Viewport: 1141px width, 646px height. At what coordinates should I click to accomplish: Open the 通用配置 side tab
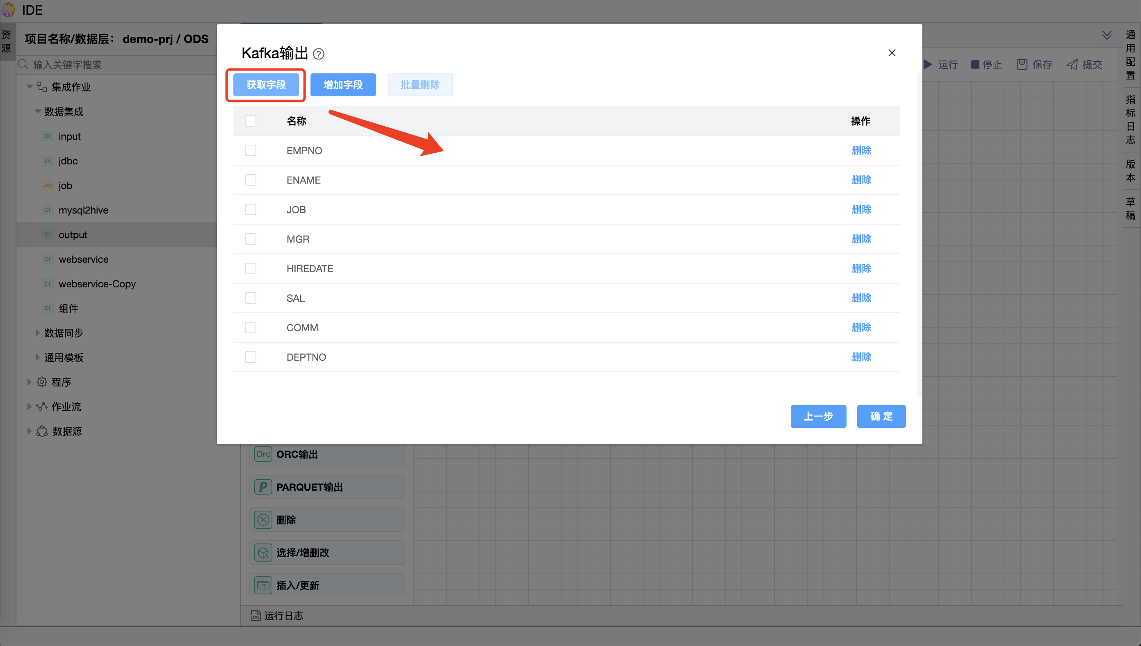(1130, 55)
